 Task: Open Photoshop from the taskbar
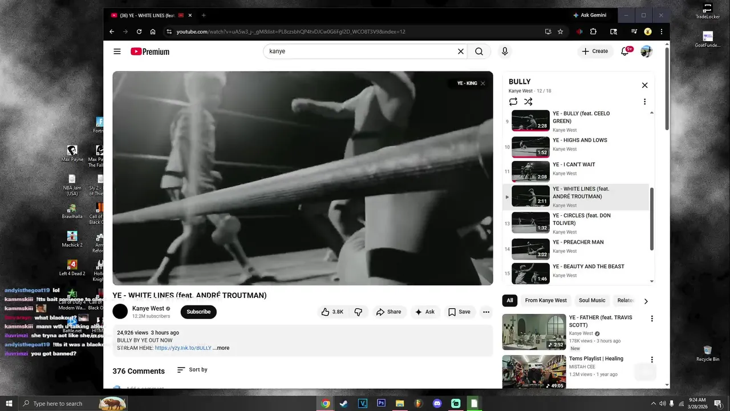point(381,404)
